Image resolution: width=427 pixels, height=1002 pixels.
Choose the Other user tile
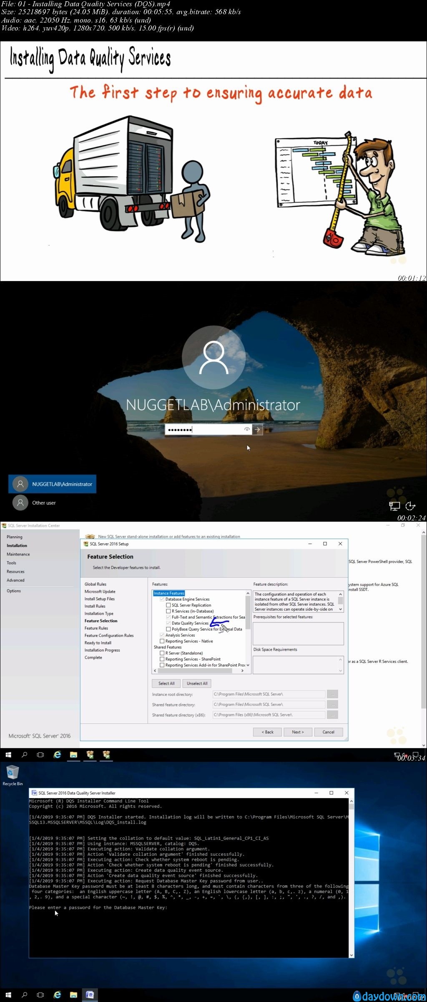coord(34,503)
